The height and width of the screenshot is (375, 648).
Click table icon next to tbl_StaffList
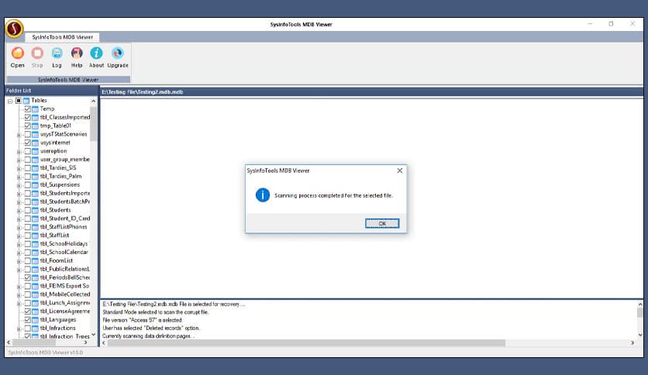35,236
